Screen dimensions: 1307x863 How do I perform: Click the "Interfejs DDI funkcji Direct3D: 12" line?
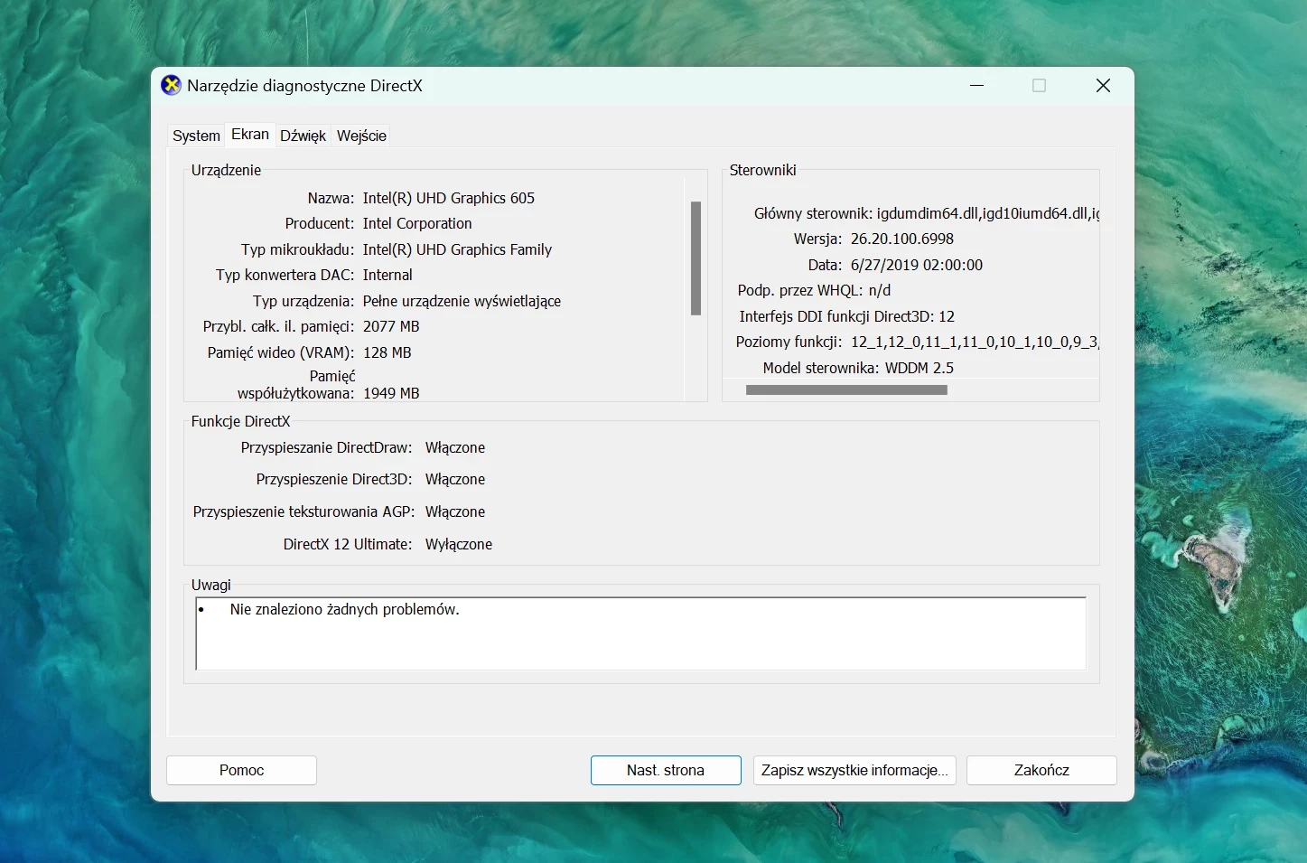tap(847, 316)
